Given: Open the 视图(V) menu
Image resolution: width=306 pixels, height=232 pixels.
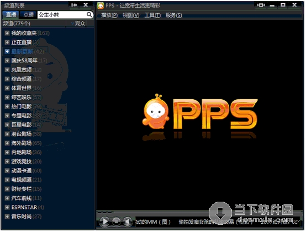Looking at the screenshot, I should (x=131, y=15).
